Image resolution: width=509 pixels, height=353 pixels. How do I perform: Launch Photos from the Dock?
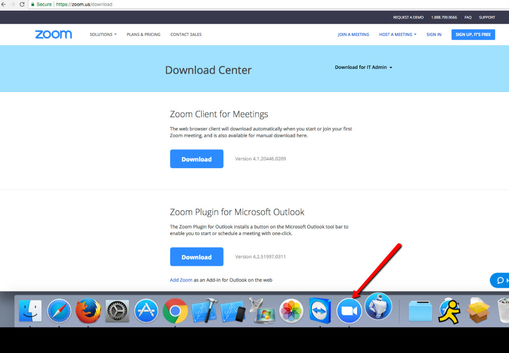[291, 311]
